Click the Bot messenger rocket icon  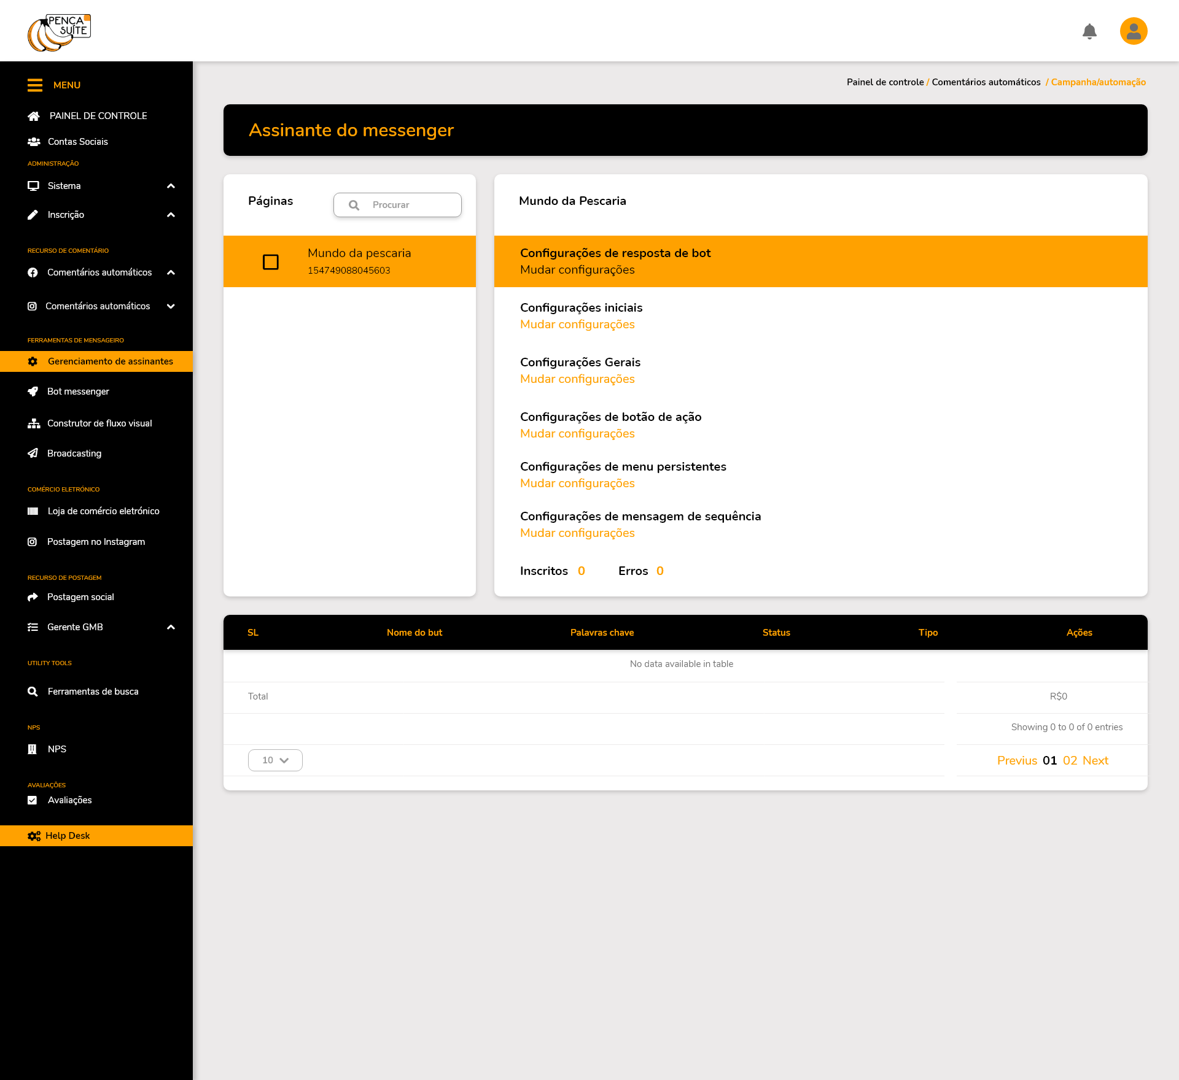coord(33,391)
